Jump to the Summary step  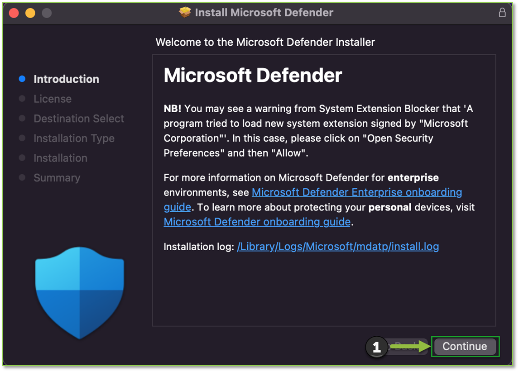coord(57,178)
